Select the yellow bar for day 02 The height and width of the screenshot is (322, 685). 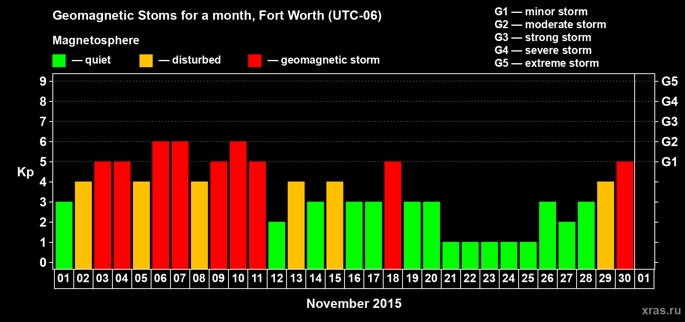click(83, 225)
